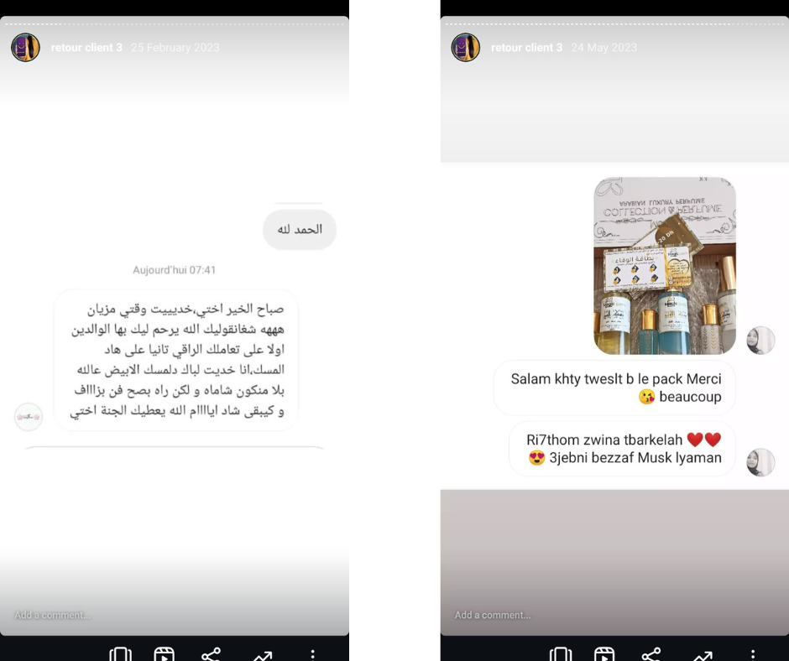Tap the highlight cards icon under the 25 February story
789x661 pixels.
click(x=120, y=654)
